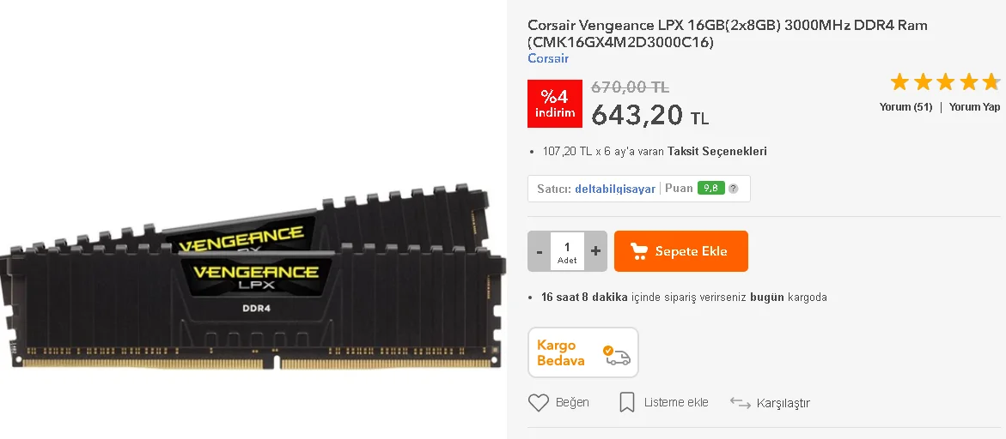Screen dimensions: 1006x439
Task: Click the heart icon next to Beğen
Action: tap(539, 402)
